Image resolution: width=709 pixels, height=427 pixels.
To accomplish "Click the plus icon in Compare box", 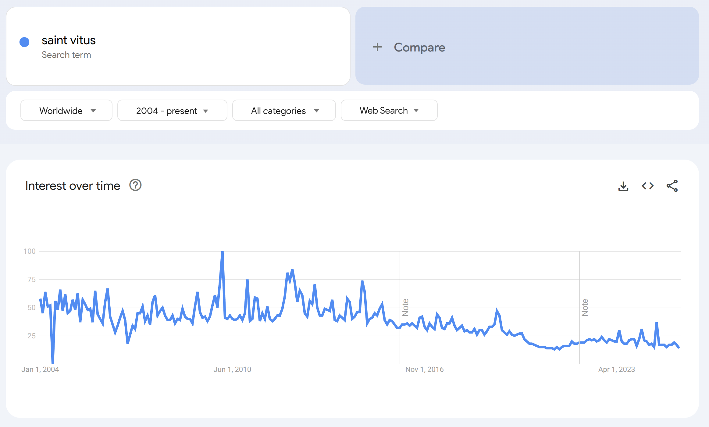I will click(377, 47).
